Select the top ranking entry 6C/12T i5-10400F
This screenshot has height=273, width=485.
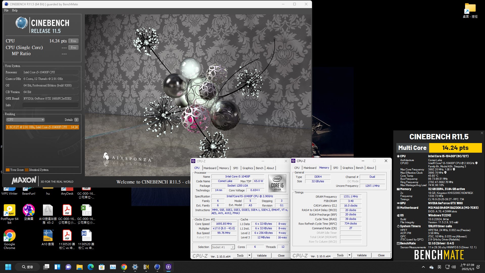42,127
